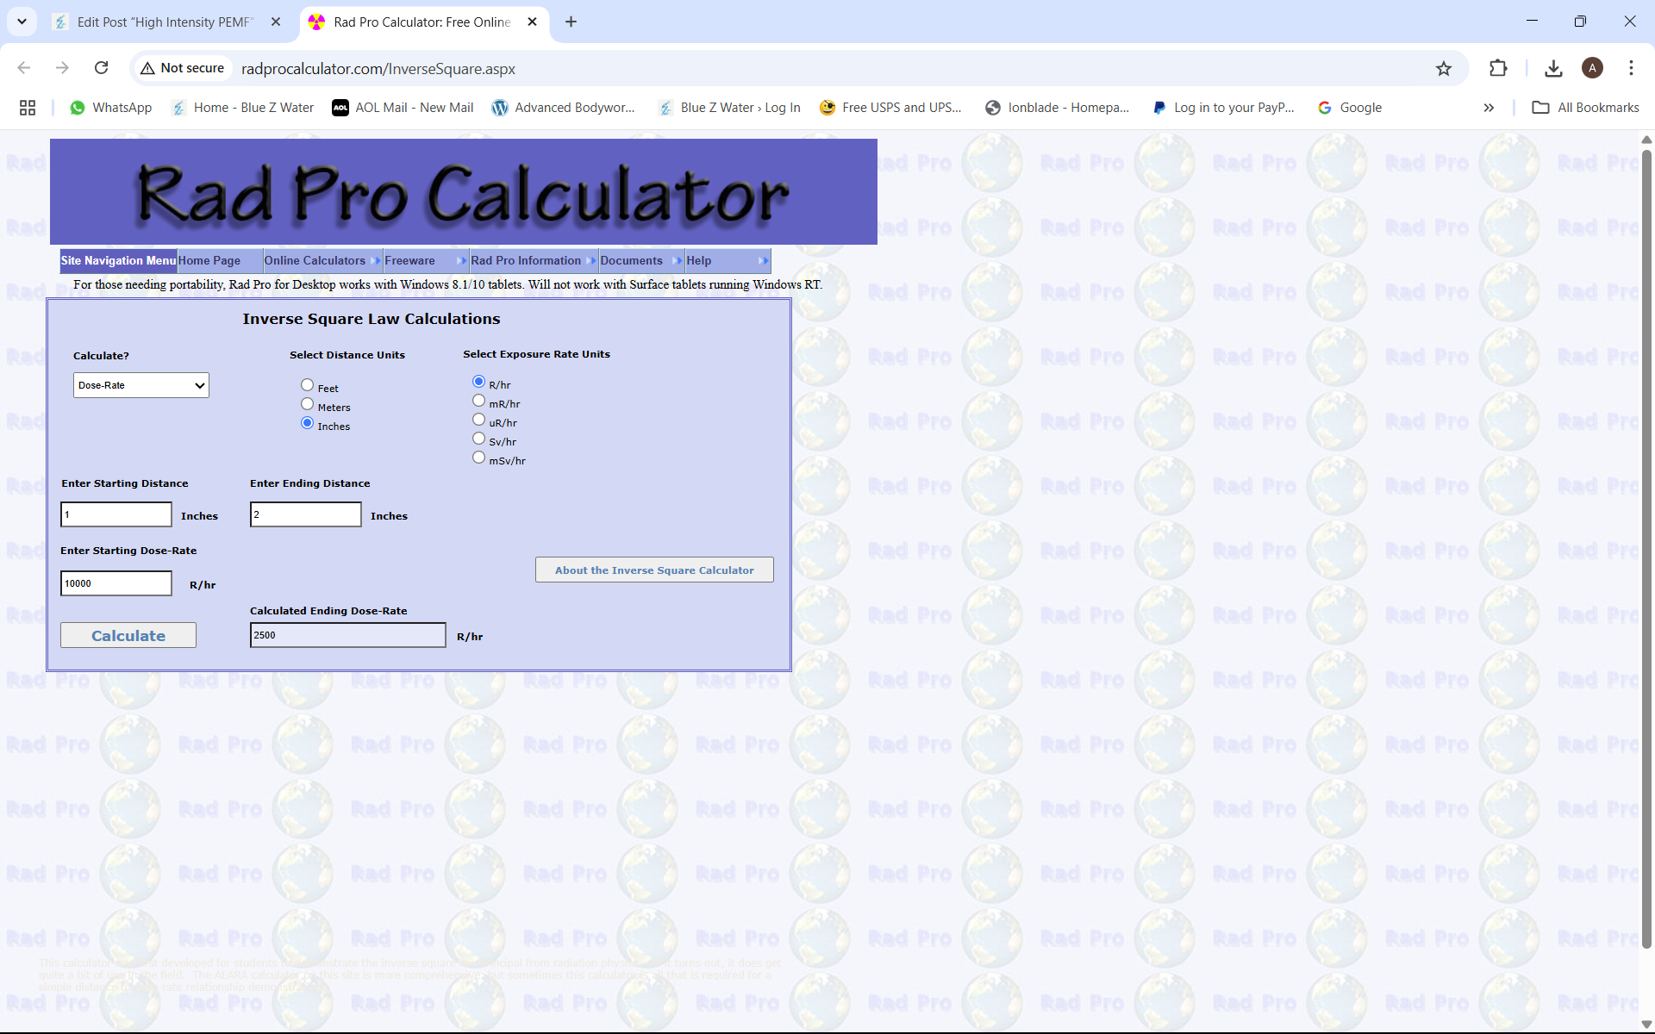Open the WhatsApp bookmark
This screenshot has height=1034, width=1655.
point(110,108)
